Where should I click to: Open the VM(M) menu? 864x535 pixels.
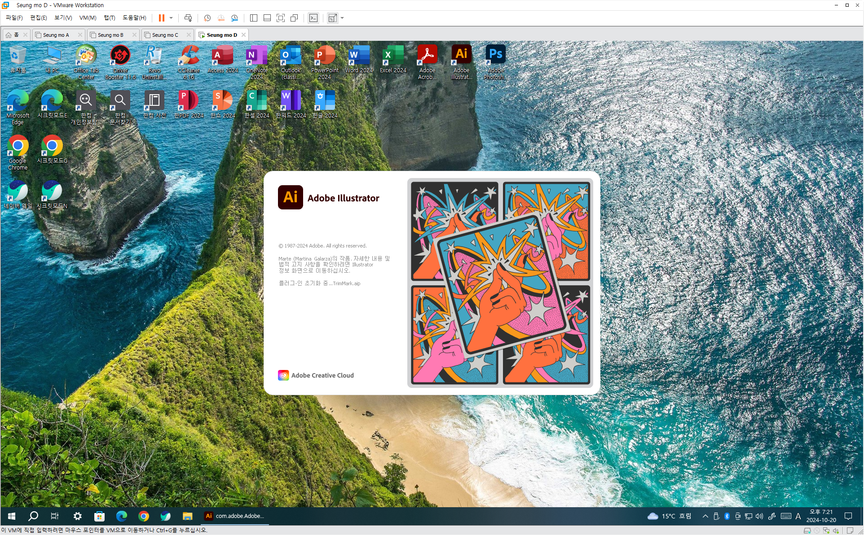(x=88, y=18)
